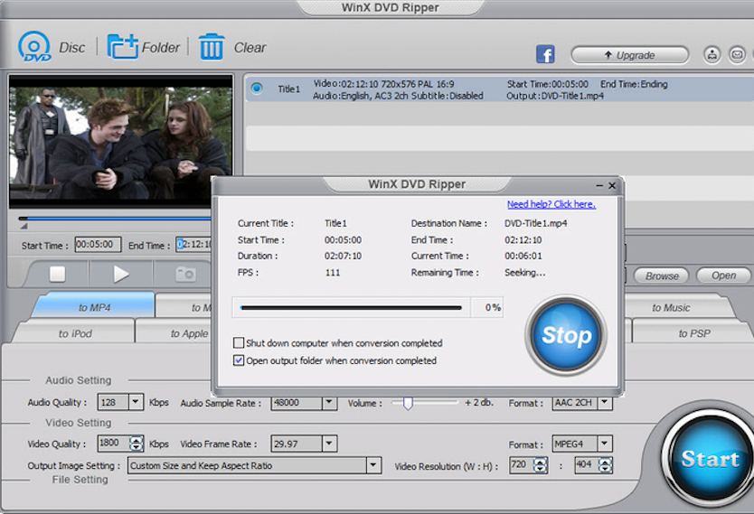Click the Need help? Click here link
The image size is (754, 514).
point(551,204)
